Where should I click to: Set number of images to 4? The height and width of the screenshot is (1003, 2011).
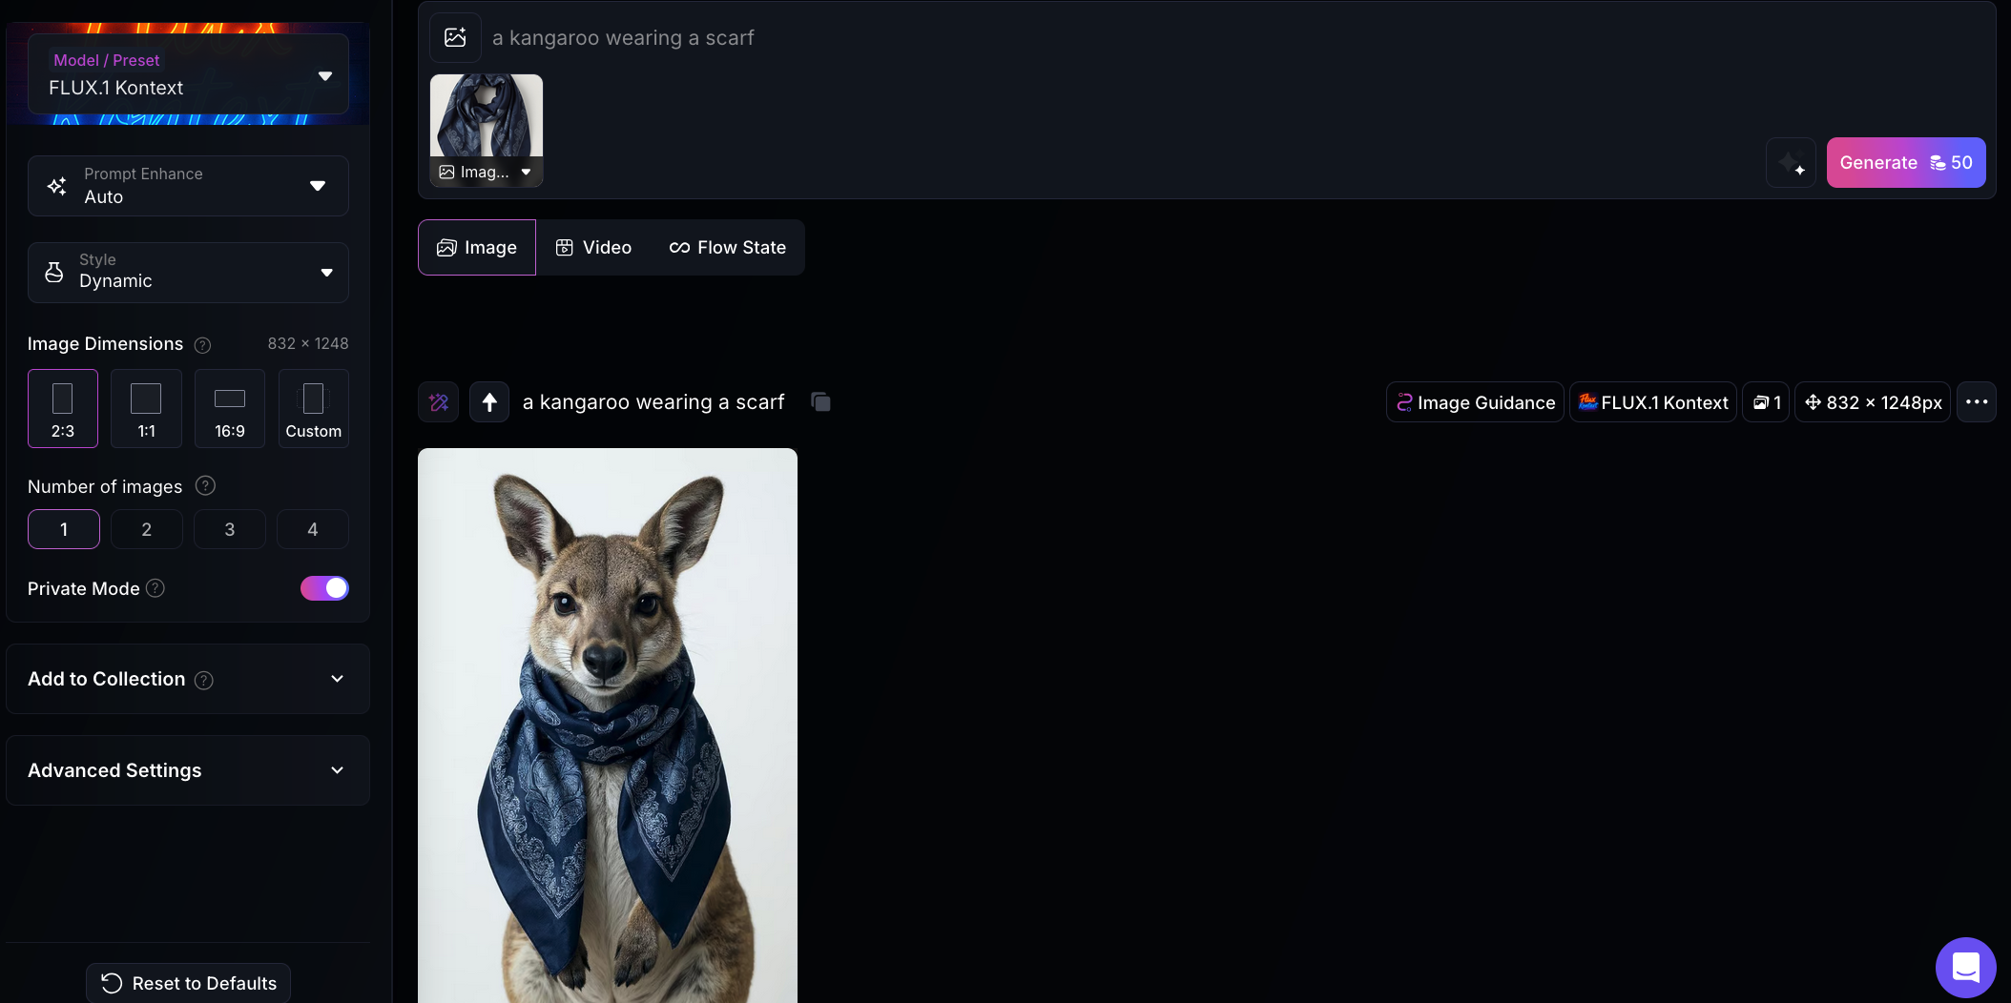pos(313,529)
